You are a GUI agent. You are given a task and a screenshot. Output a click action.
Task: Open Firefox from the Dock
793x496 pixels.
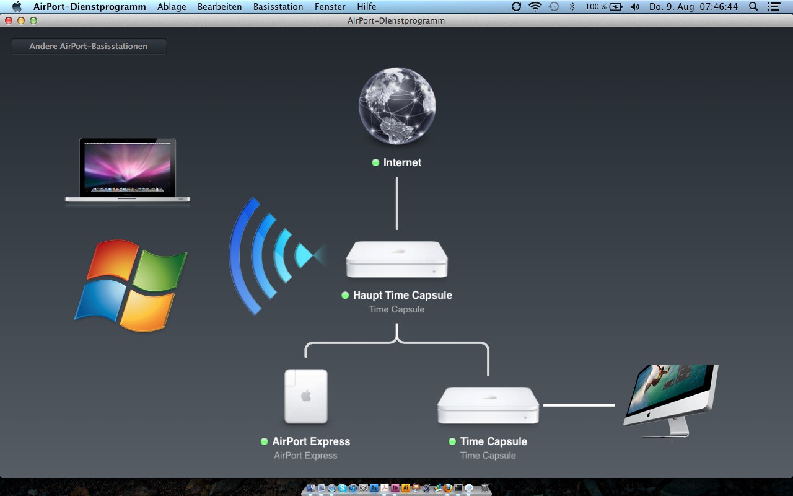[447, 488]
